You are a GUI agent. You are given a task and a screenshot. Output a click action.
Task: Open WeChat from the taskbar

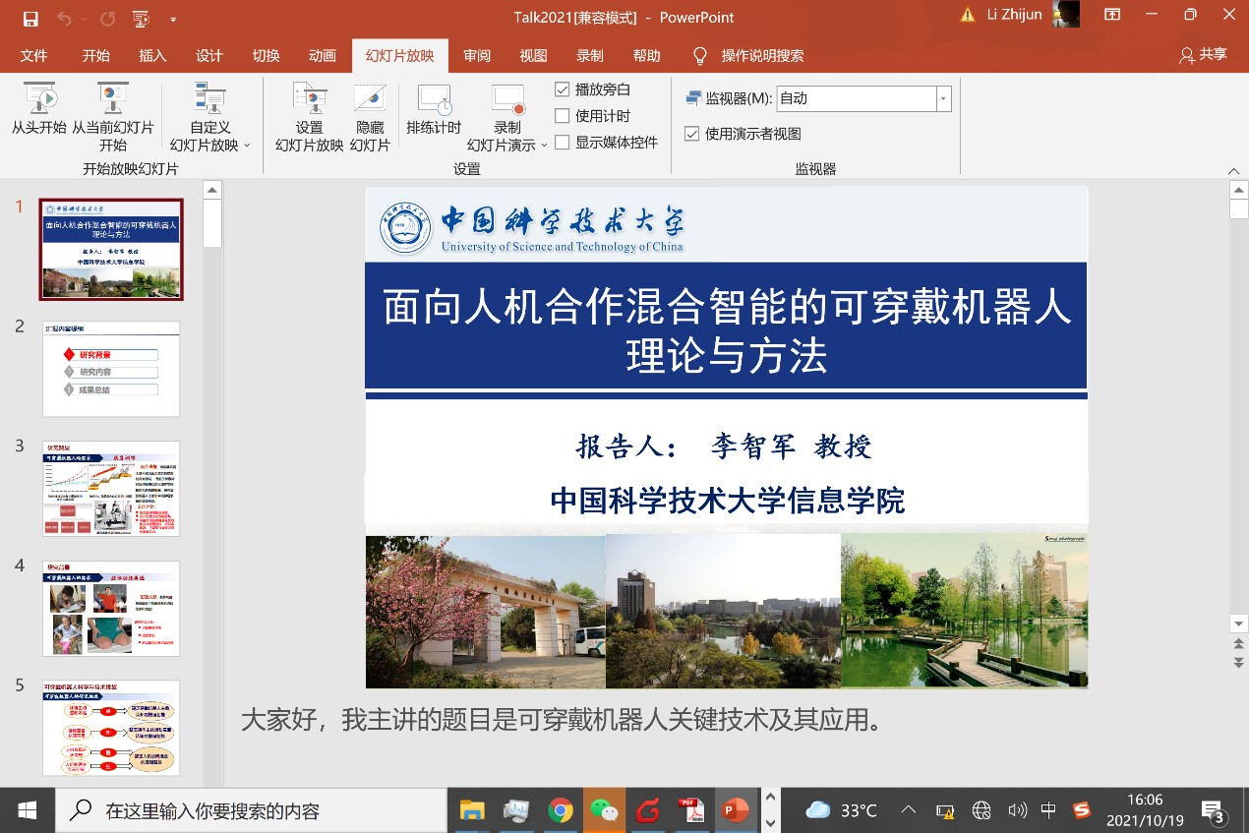603,810
